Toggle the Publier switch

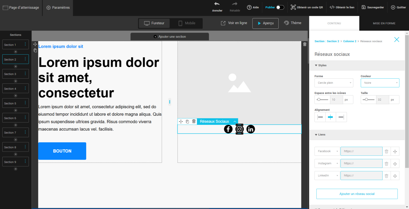click(280, 7)
